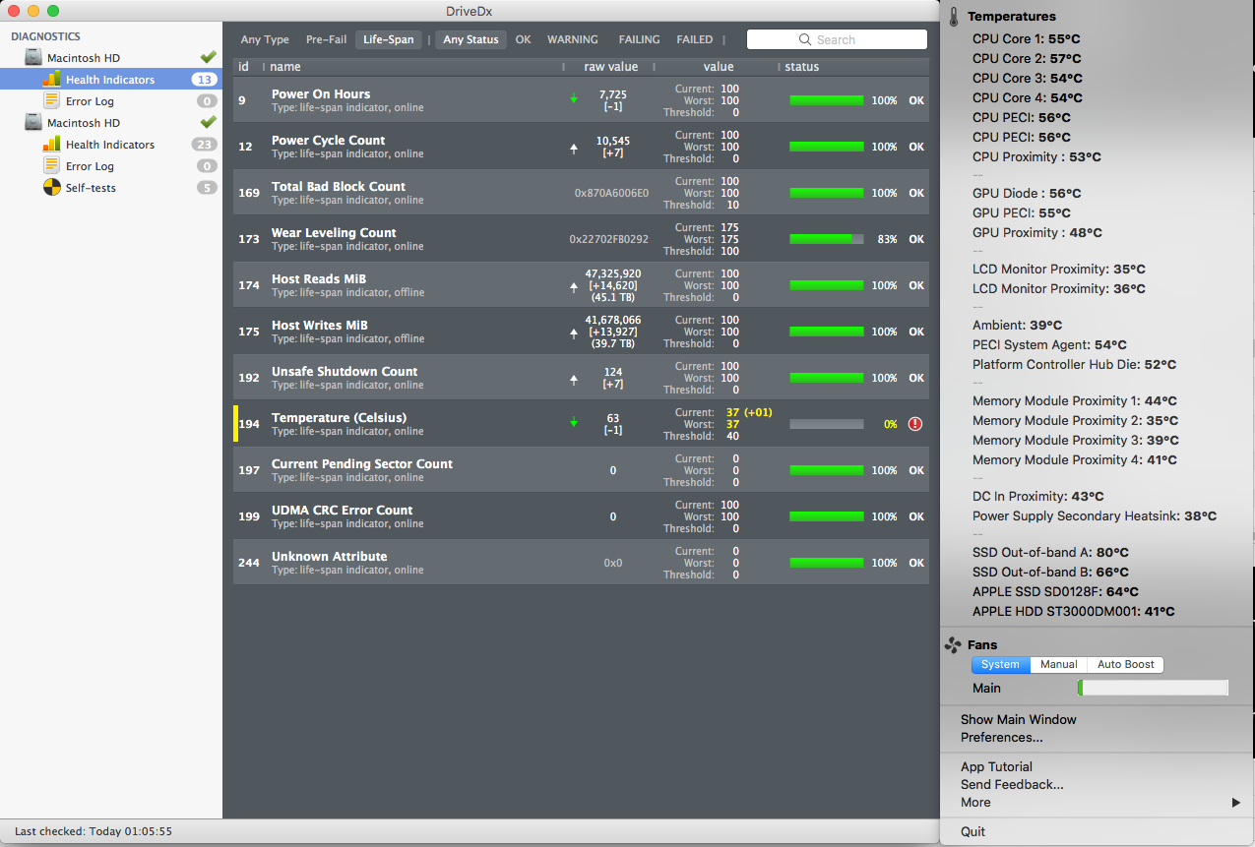This screenshot has width=1255, height=847.
Task: Click the Self-tests hazard icon
Action: [52, 187]
